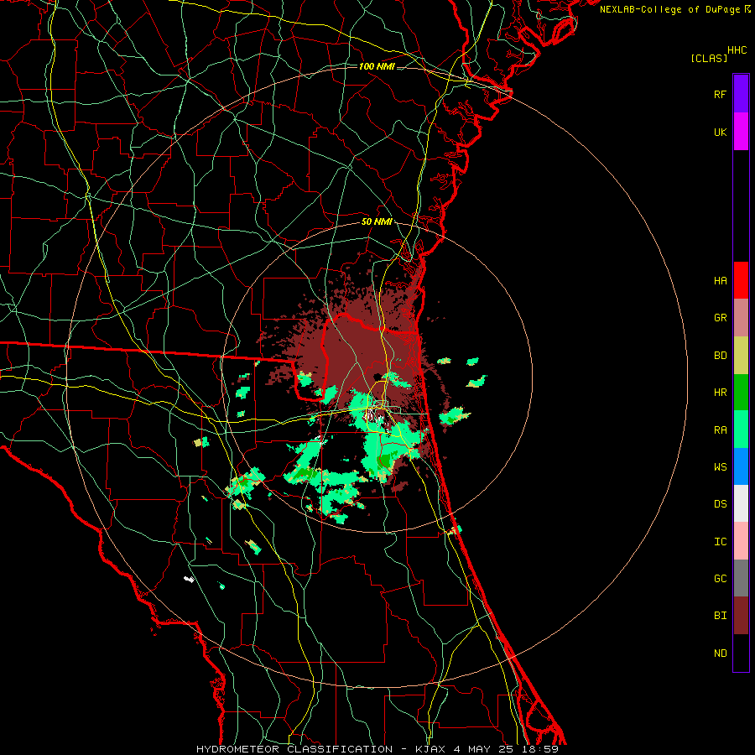Screen dimensions: 755x755
Task: Click the 'WS' legend label
Action: (x=721, y=467)
